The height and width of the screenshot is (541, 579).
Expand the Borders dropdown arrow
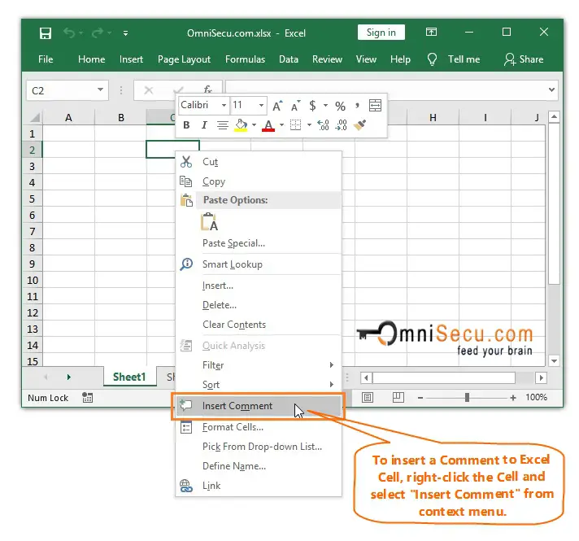(310, 125)
